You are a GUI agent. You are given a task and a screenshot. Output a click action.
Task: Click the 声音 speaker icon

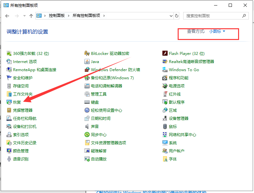87,126
